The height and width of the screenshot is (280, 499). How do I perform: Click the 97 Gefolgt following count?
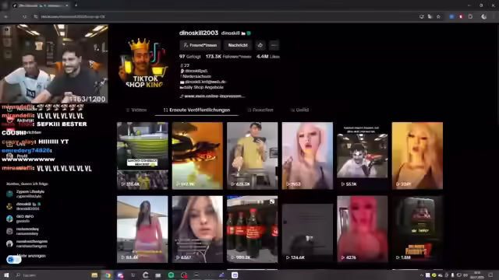click(190, 57)
